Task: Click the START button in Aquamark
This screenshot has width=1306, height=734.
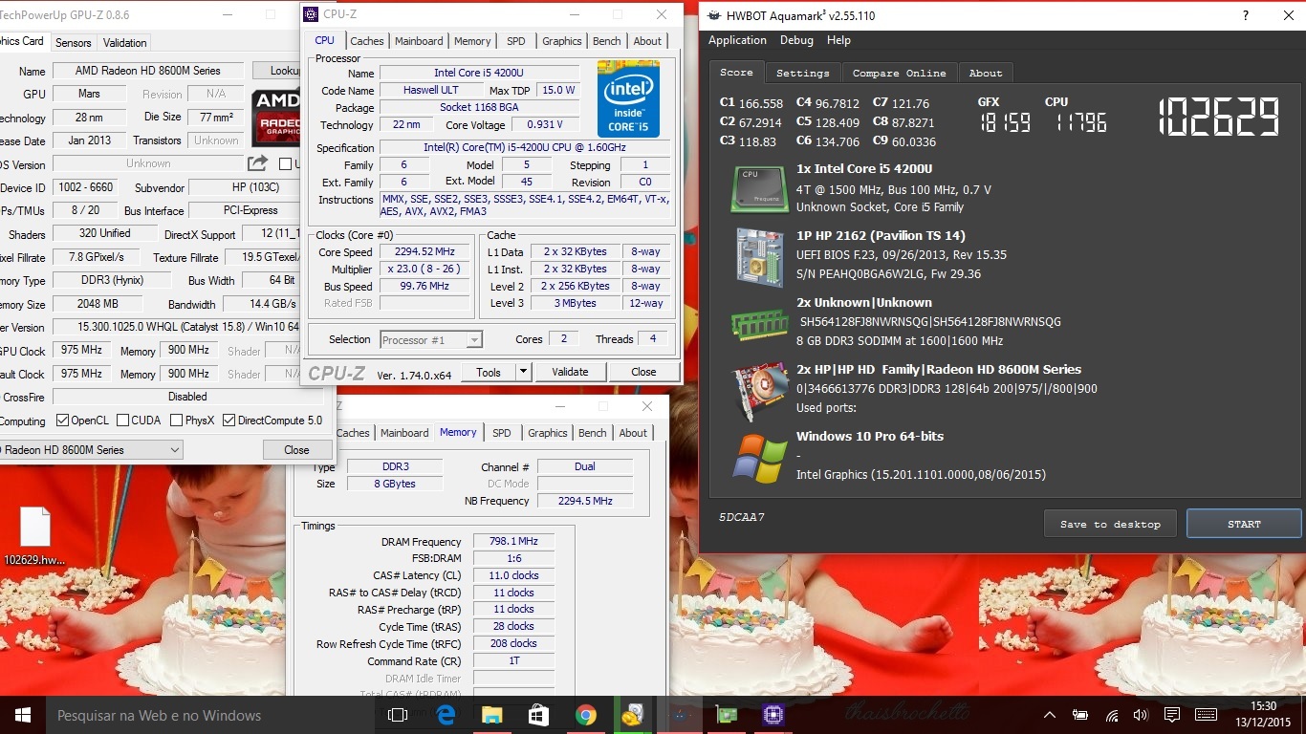Action: coord(1244,524)
